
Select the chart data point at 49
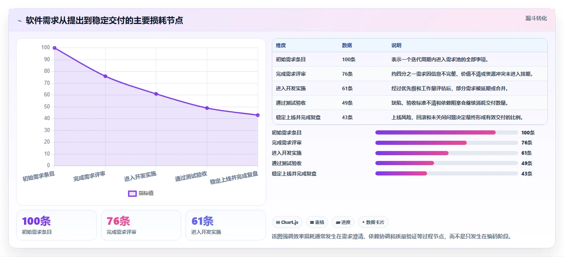point(207,108)
